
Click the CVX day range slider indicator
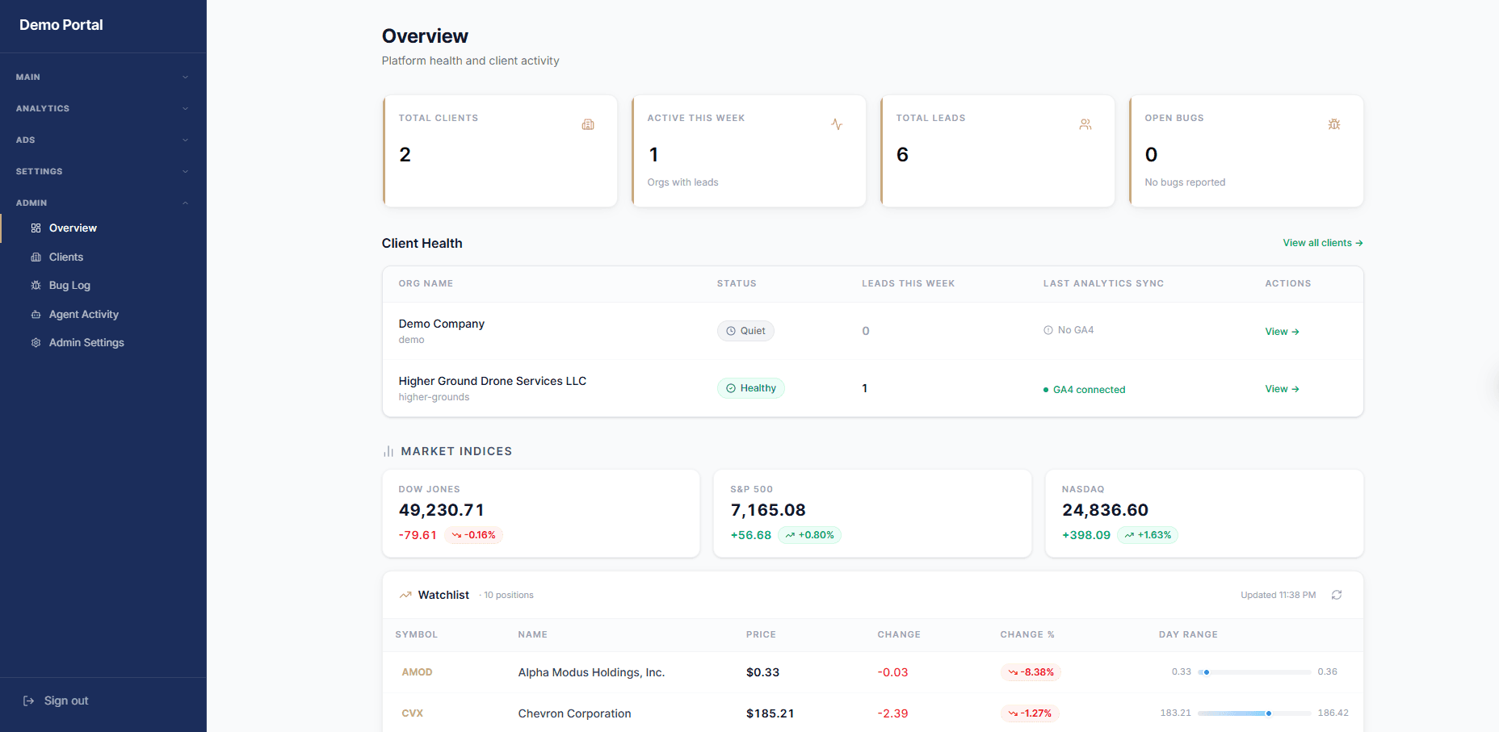point(1269,713)
